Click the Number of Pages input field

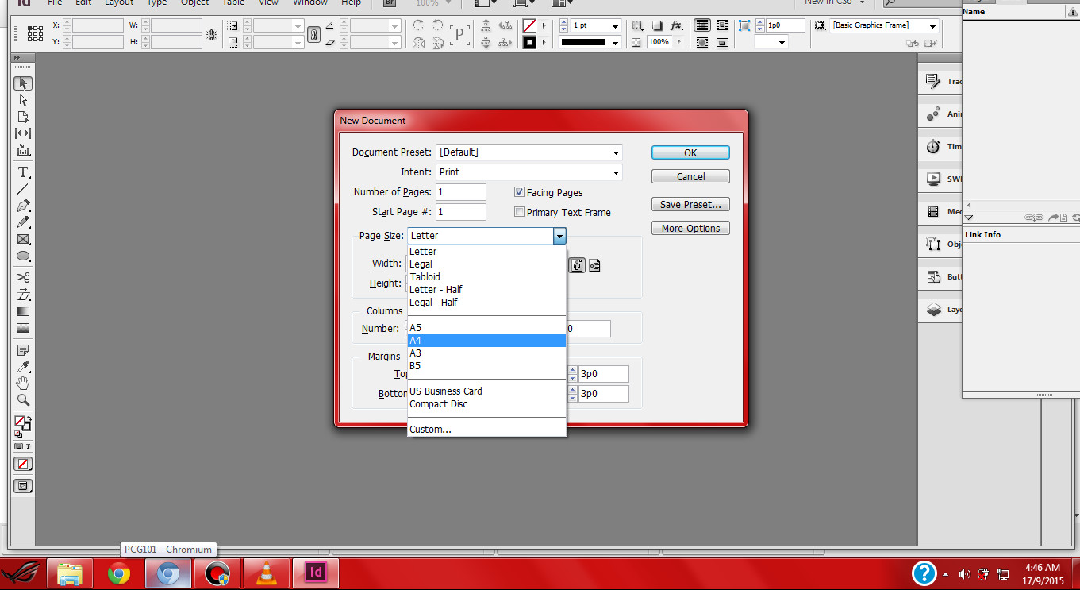(461, 192)
